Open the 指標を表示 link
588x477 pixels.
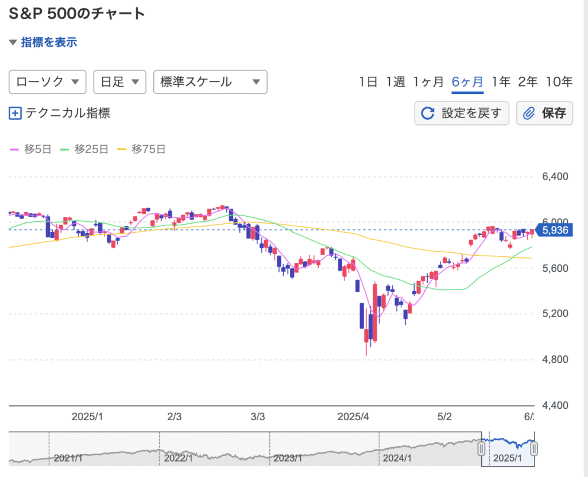pyautogui.click(x=49, y=42)
